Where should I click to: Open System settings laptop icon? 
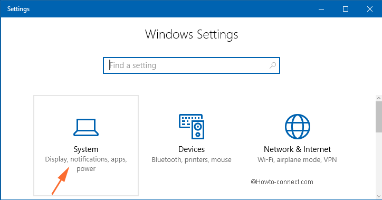[86, 127]
